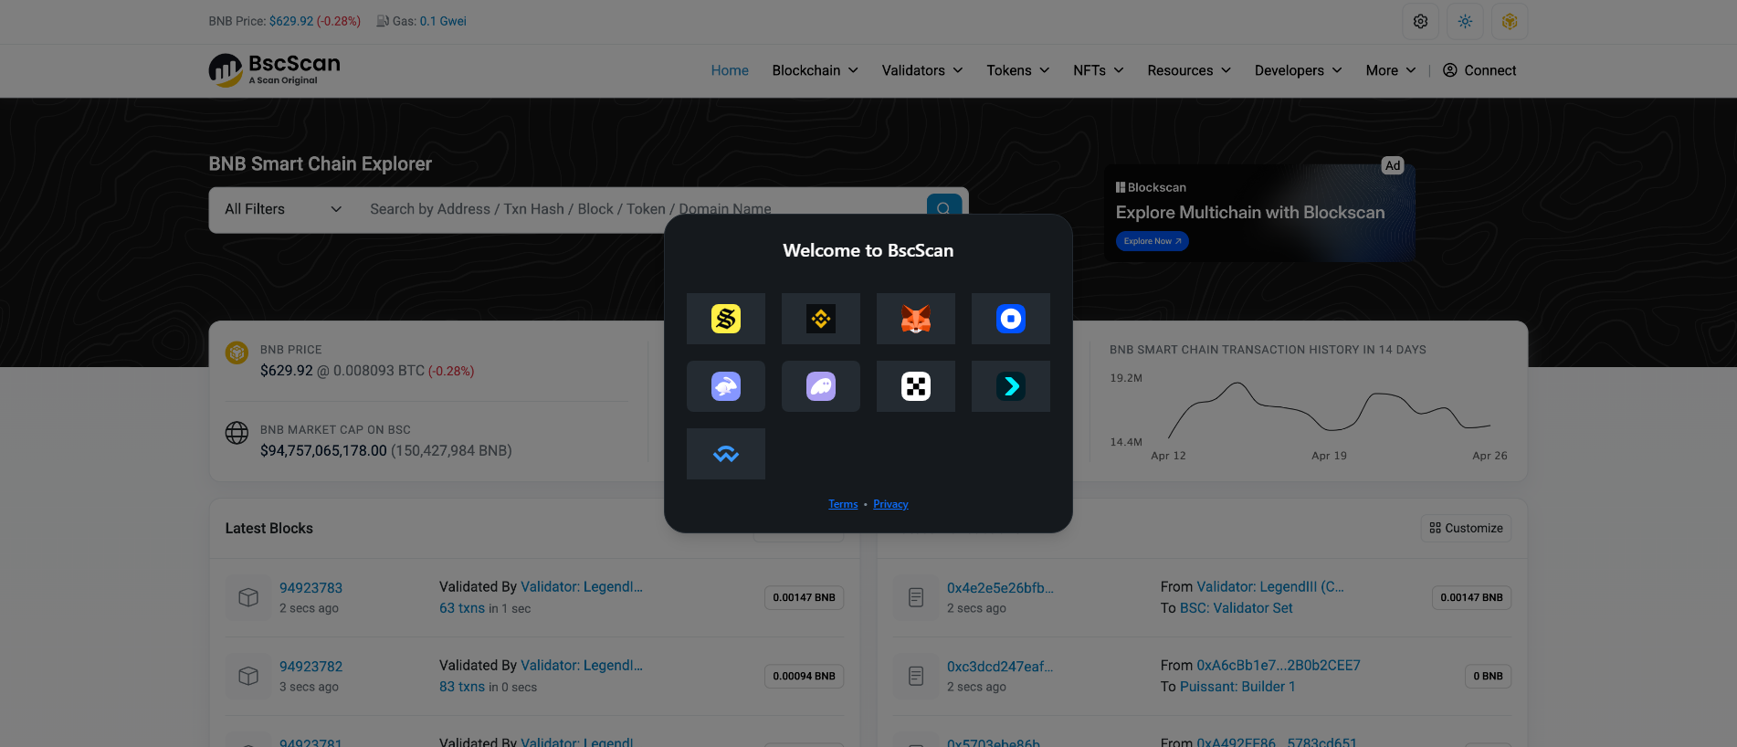Expand the Tokens menu
Image resolution: width=1737 pixels, height=747 pixels.
tap(1018, 70)
